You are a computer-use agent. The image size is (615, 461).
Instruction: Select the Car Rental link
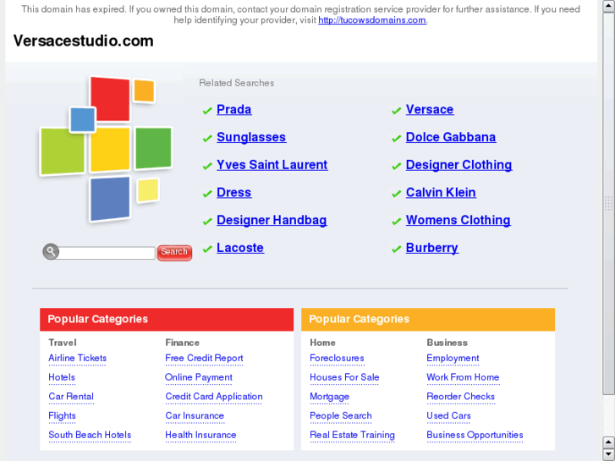coord(71,397)
